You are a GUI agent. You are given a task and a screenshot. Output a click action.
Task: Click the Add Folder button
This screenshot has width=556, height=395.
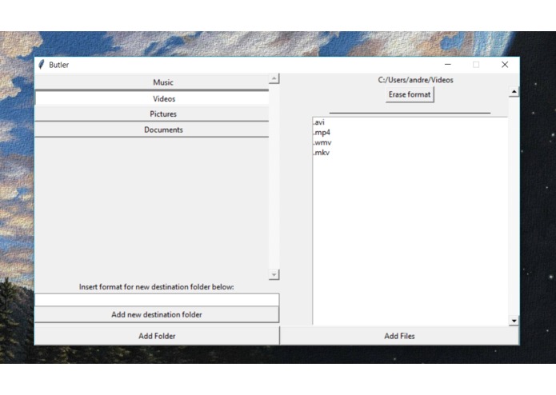(157, 336)
